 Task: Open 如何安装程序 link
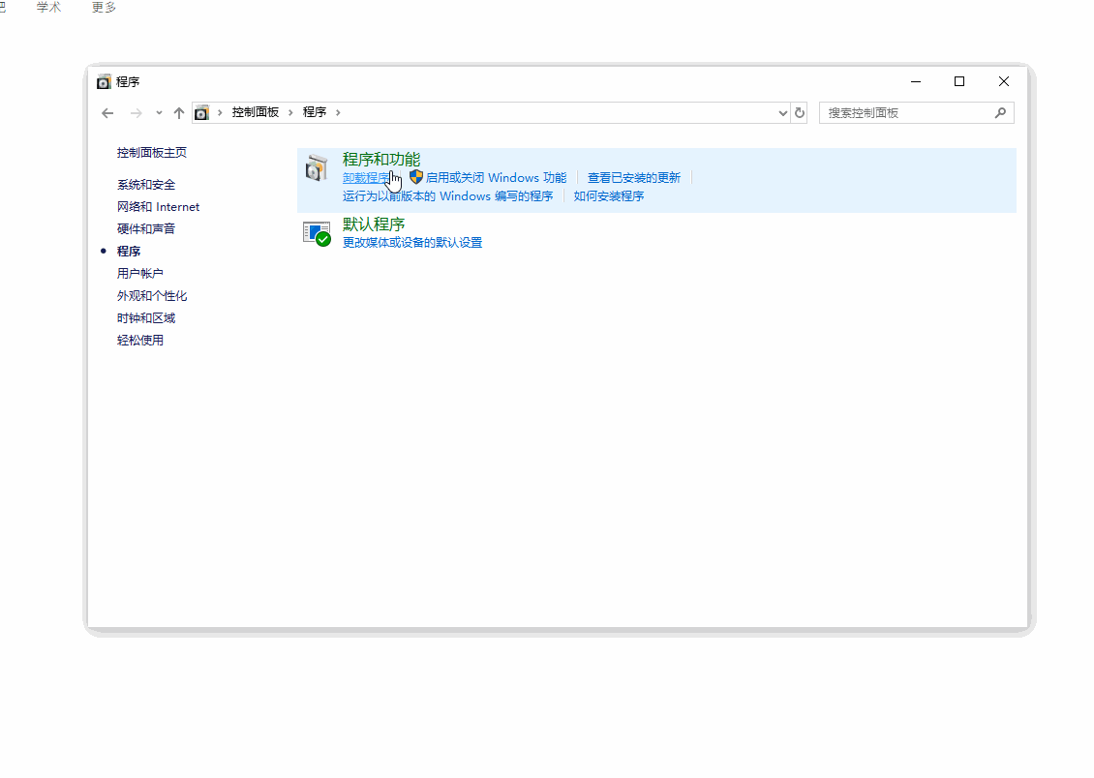click(x=608, y=196)
